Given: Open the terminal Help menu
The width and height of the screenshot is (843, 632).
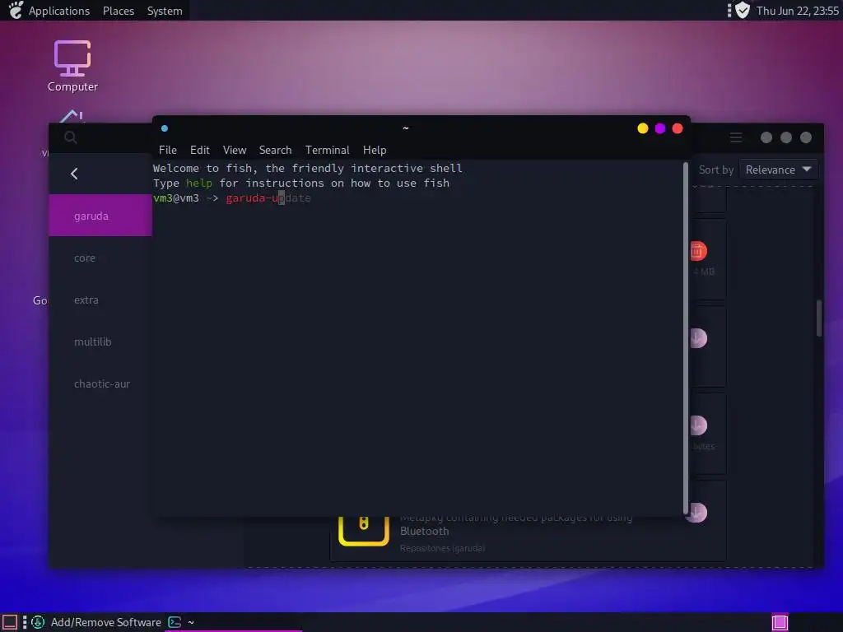Looking at the screenshot, I should pos(375,150).
